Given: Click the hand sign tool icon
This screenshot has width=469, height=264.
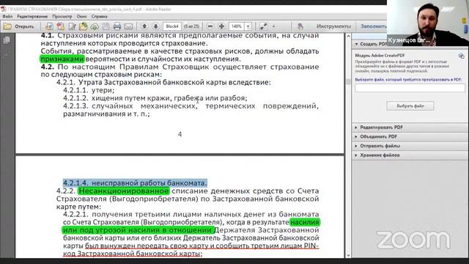Looking at the screenshot, I should click(300, 26).
